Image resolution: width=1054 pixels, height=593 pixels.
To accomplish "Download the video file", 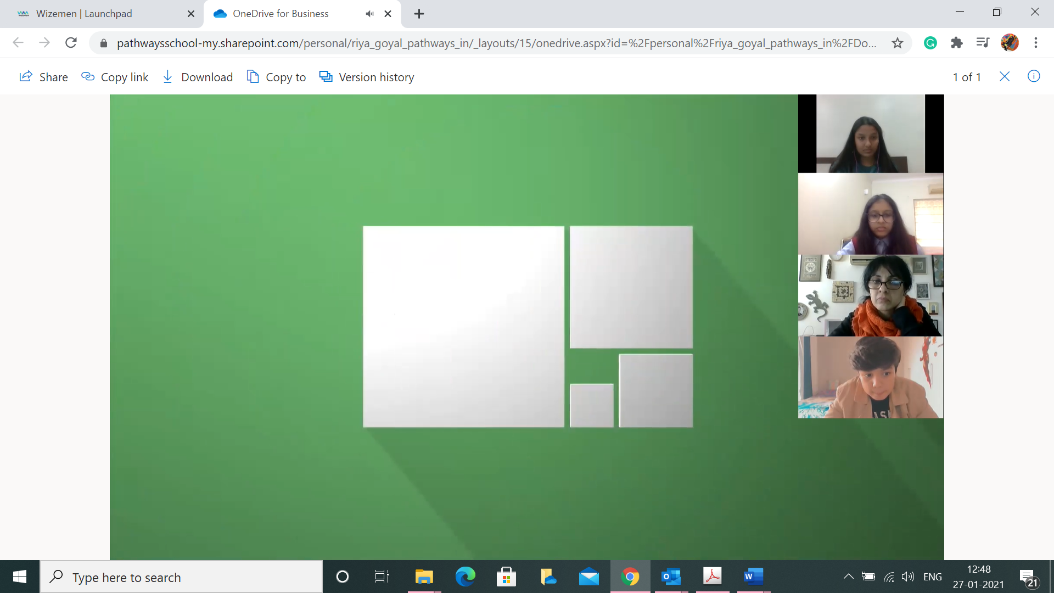I will [198, 77].
